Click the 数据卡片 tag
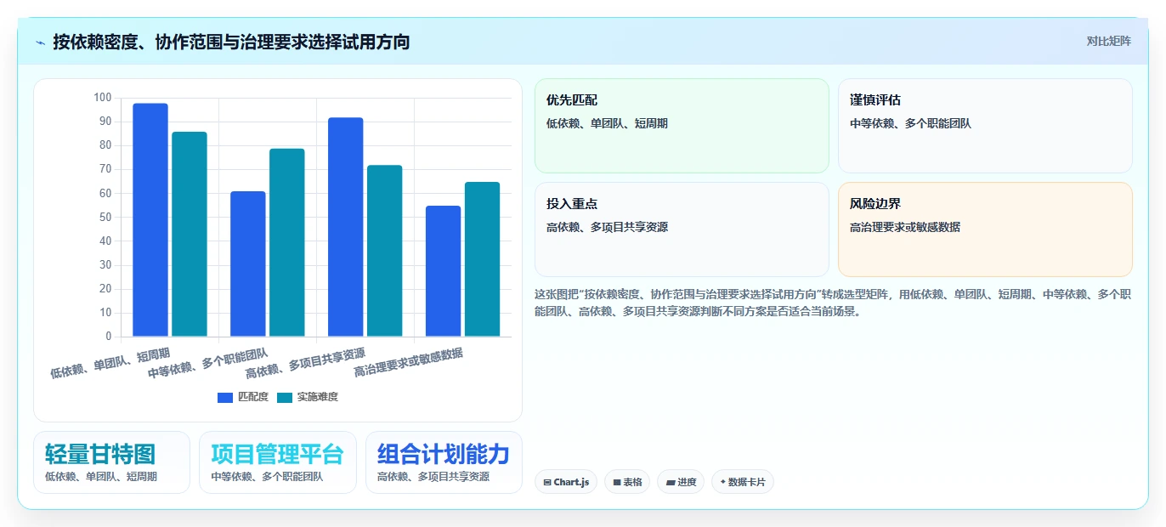The image size is (1166, 527). coord(743,482)
